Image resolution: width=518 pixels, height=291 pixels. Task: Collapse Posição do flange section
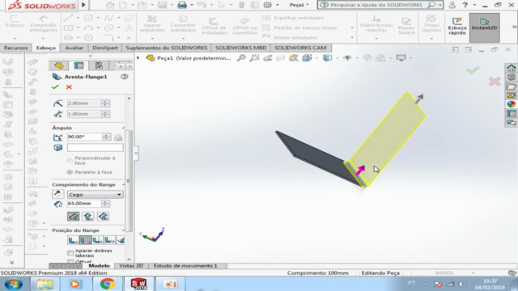point(123,230)
